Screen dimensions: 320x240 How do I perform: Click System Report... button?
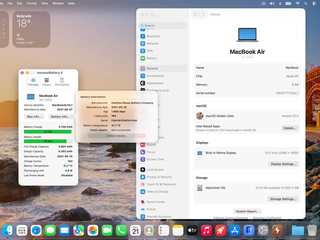pos(247,211)
